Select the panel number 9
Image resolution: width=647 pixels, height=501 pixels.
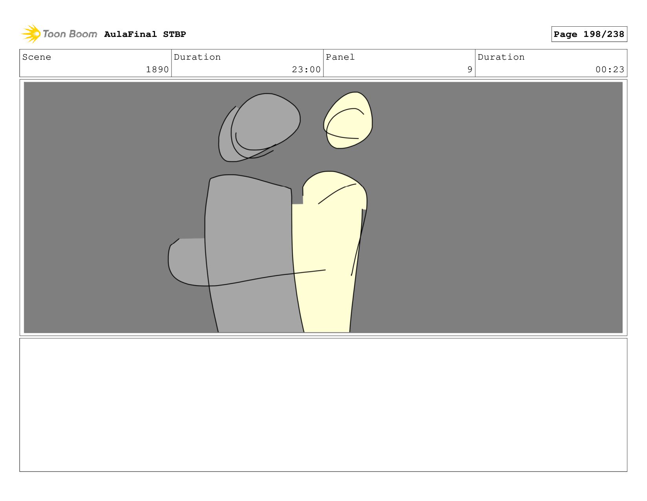coord(470,69)
